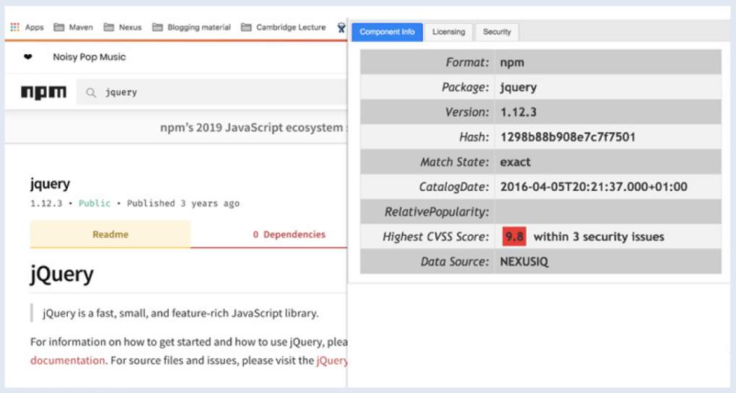Switch to the Component Info tab
This screenshot has width=736, height=393.
[387, 32]
